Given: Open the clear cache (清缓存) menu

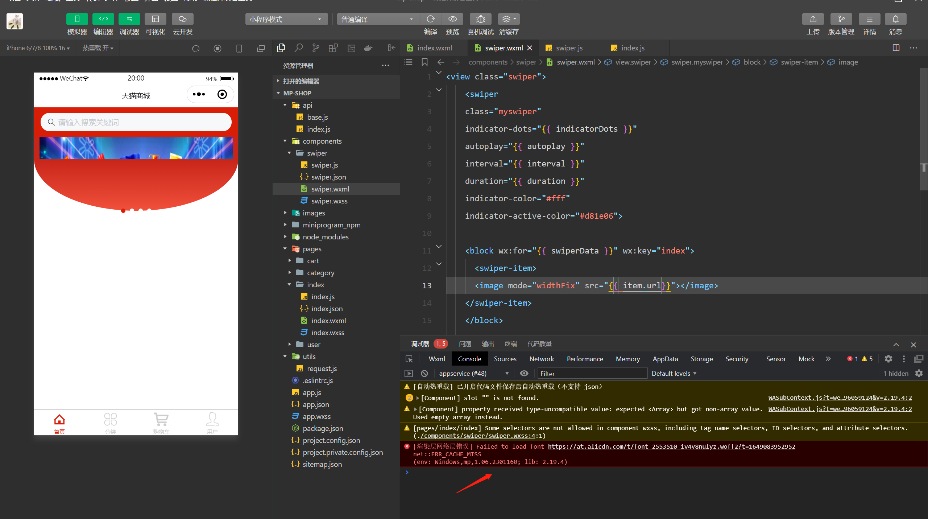Looking at the screenshot, I should 509,19.
